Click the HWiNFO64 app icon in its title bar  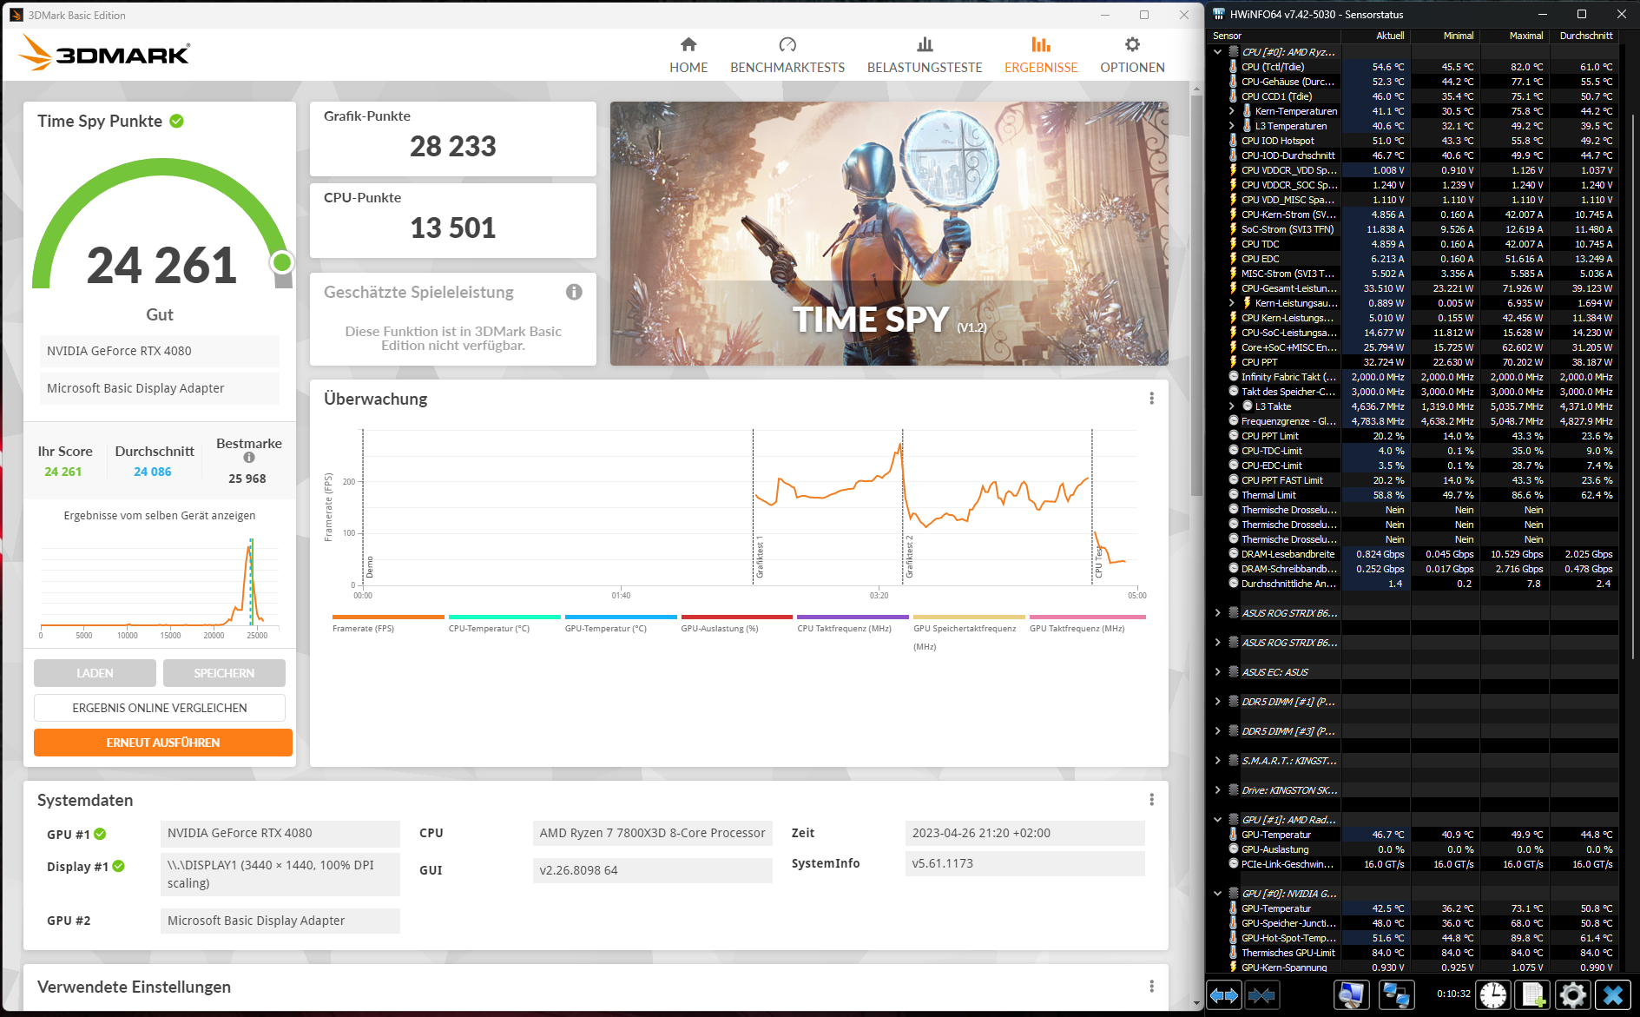pos(1219,14)
